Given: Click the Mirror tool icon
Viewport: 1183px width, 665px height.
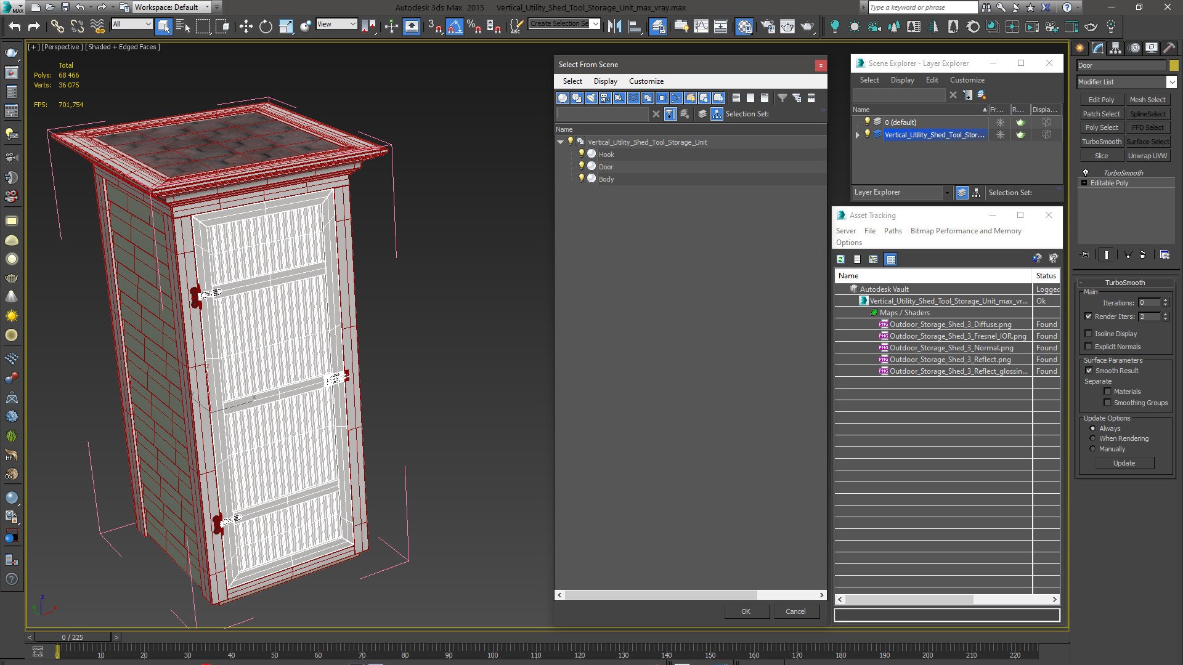Looking at the screenshot, I should (614, 26).
